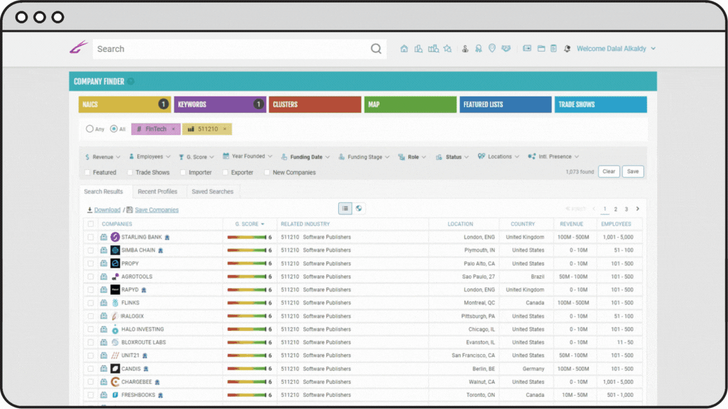Select the Any radio button
This screenshot has width=728, height=409.
point(90,129)
